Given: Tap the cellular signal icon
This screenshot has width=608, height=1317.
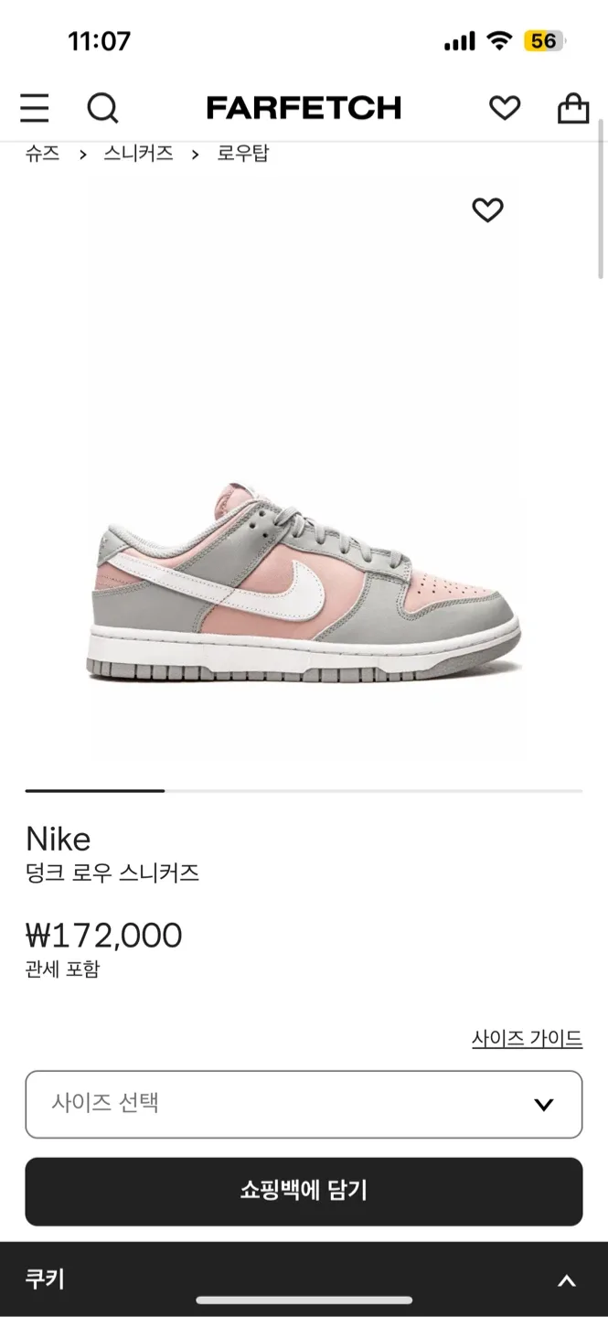Looking at the screenshot, I should click(x=460, y=41).
